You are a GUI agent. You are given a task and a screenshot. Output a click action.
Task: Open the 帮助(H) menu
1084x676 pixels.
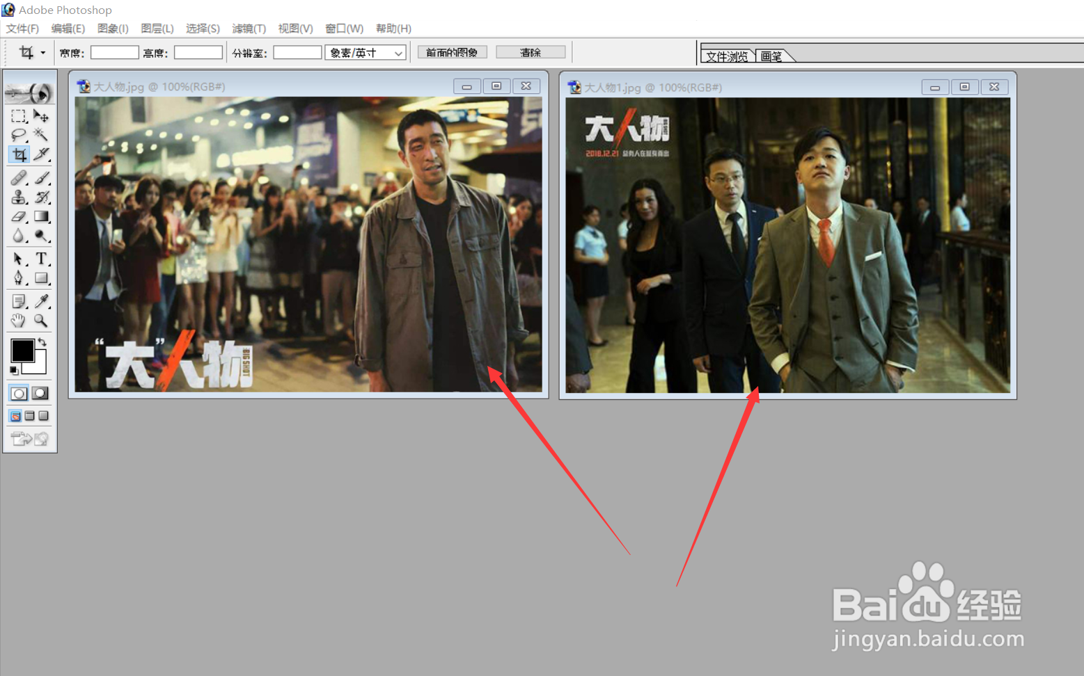click(393, 29)
